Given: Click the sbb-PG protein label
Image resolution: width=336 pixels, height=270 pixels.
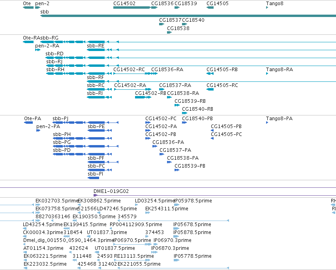Looking at the screenshot, I should [62, 143].
